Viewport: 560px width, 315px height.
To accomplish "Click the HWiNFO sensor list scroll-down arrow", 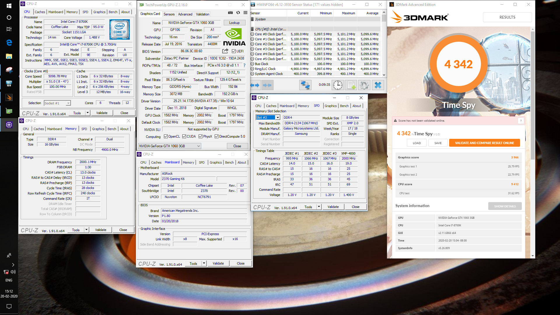I will (384, 75).
